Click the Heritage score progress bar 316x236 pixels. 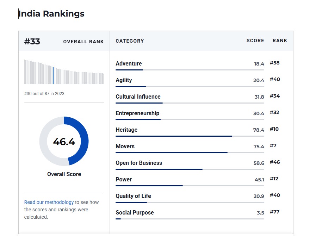tap(190, 136)
